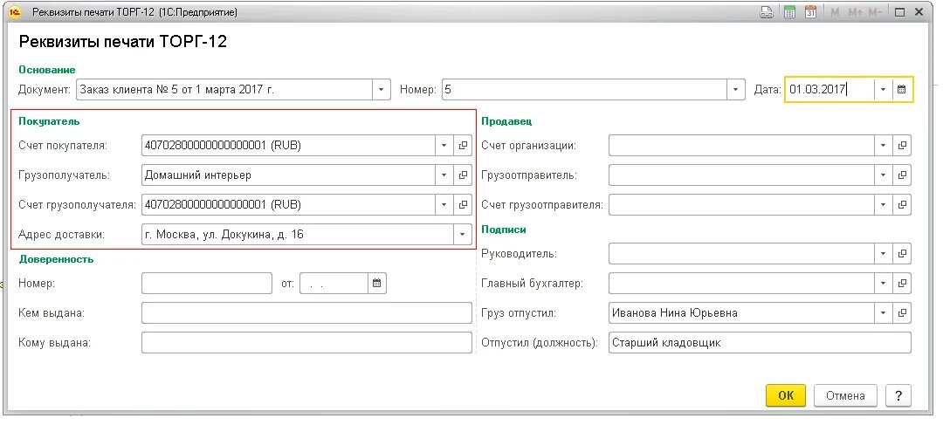This screenshot has width=943, height=425.
Task: Open the Груз отпустил record via open icon
Action: [902, 313]
